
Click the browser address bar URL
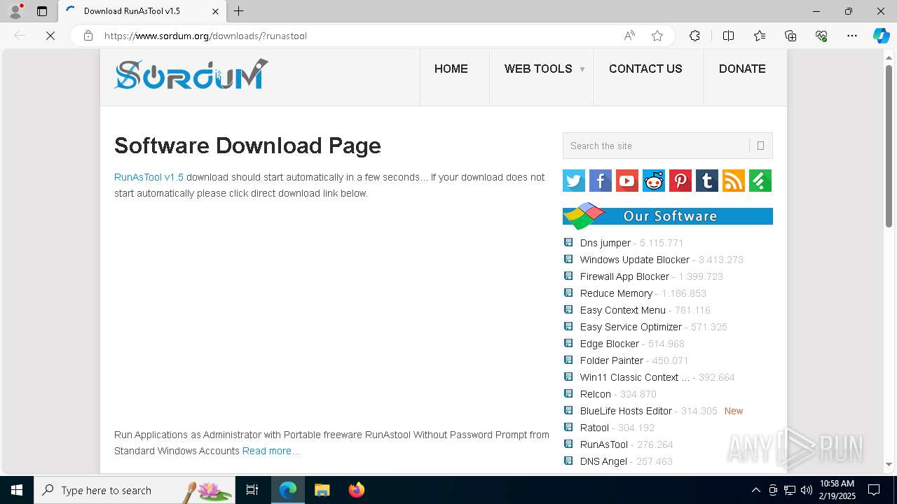click(x=205, y=36)
